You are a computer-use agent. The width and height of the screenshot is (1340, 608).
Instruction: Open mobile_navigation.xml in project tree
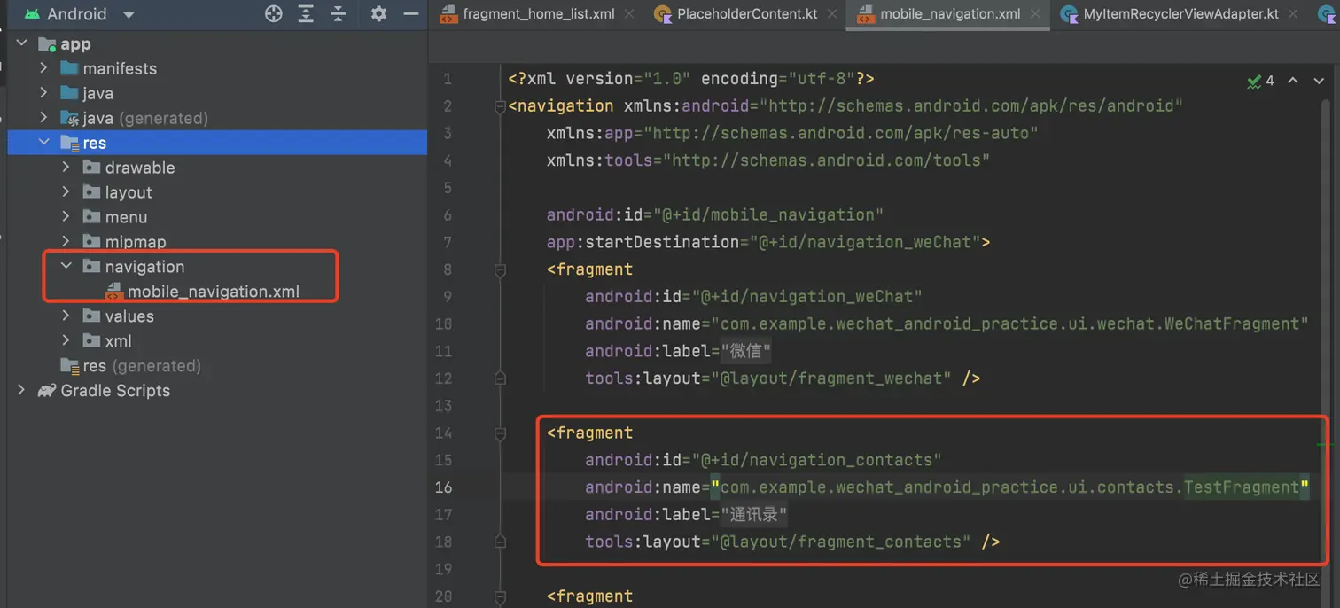pyautogui.click(x=214, y=292)
